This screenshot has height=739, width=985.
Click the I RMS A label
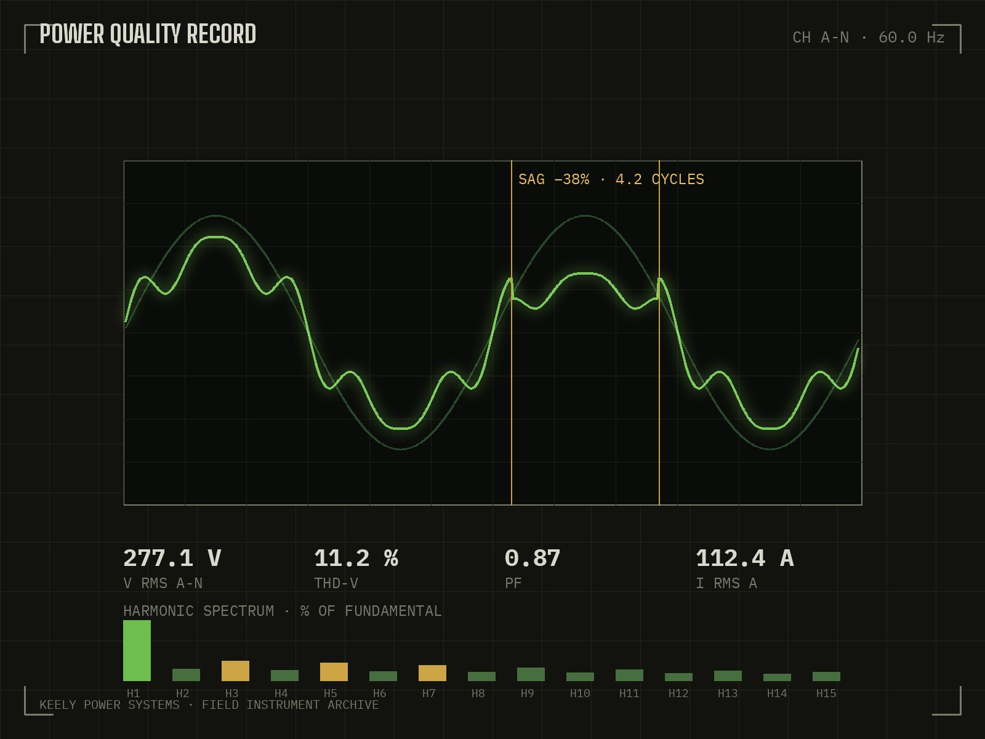point(726,583)
